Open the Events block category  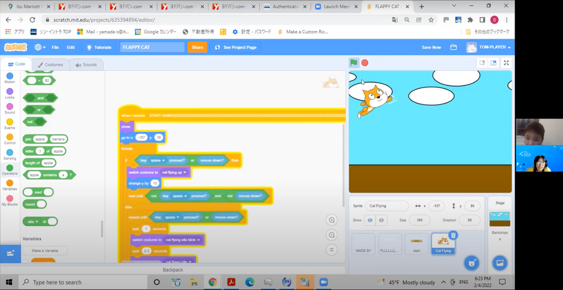pyautogui.click(x=10, y=124)
